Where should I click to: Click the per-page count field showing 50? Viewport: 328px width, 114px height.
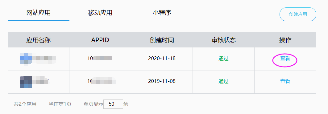click(113, 104)
